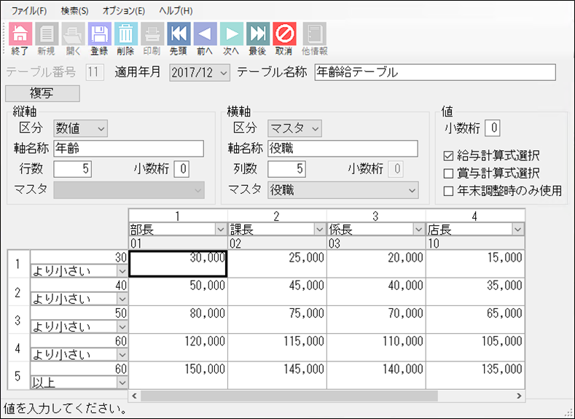Click the 削除 (delete) trash can icon
Image resolution: width=575 pixels, height=419 pixels.
click(x=125, y=34)
